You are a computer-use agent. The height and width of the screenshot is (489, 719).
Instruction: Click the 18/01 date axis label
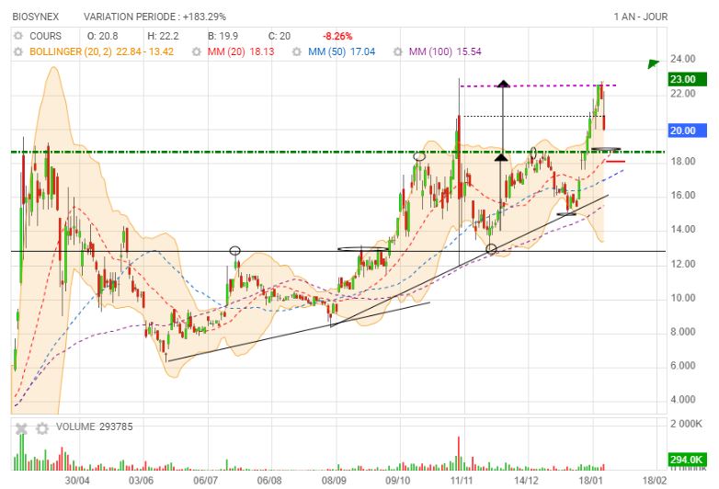click(590, 481)
